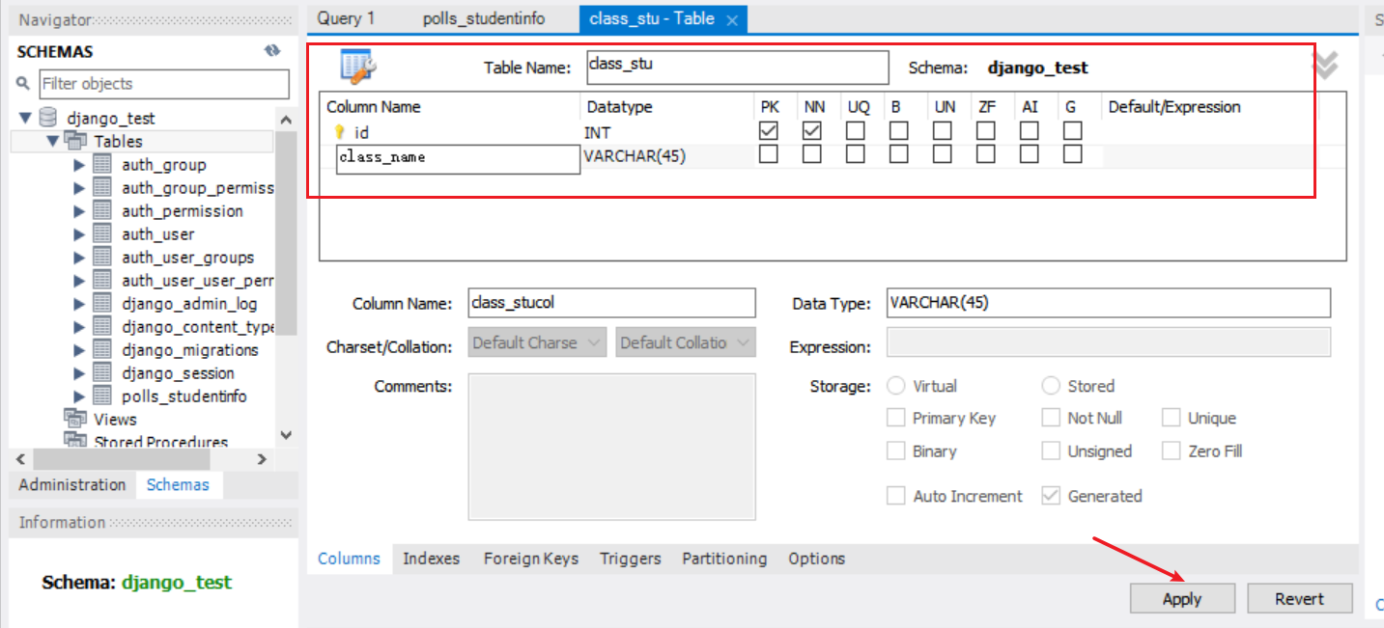Screen dimensions: 1384x628
Task: Toggle UQ checkbox for class_name row
Action: (x=856, y=154)
